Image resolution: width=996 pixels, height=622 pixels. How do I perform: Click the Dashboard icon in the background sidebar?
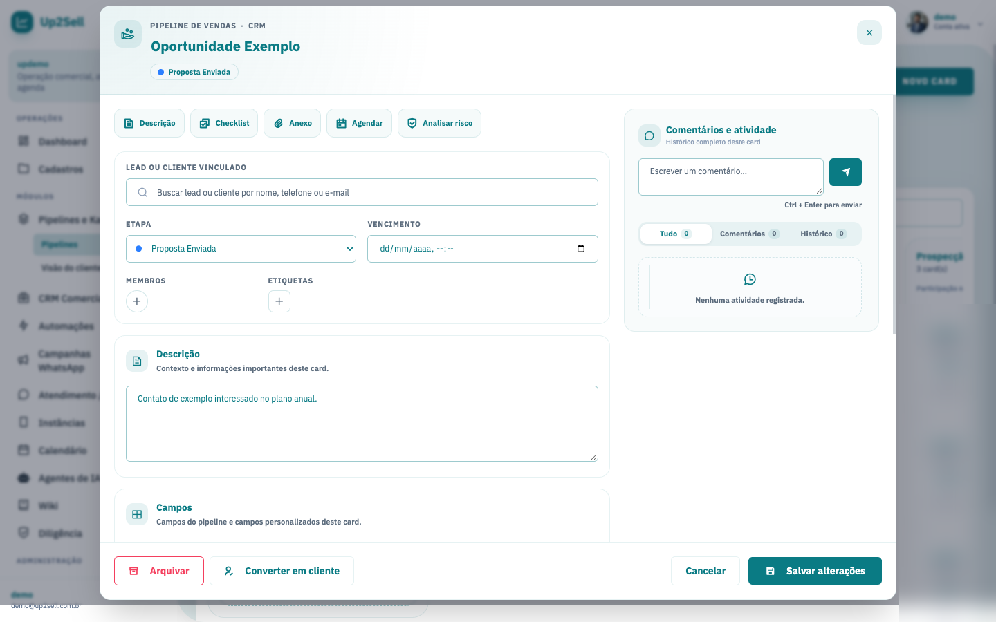click(24, 142)
